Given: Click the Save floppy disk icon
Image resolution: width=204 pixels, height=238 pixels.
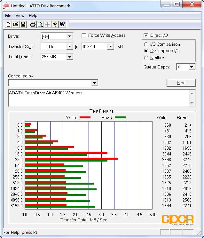Looking at the screenshot, I should tap(23, 24).
